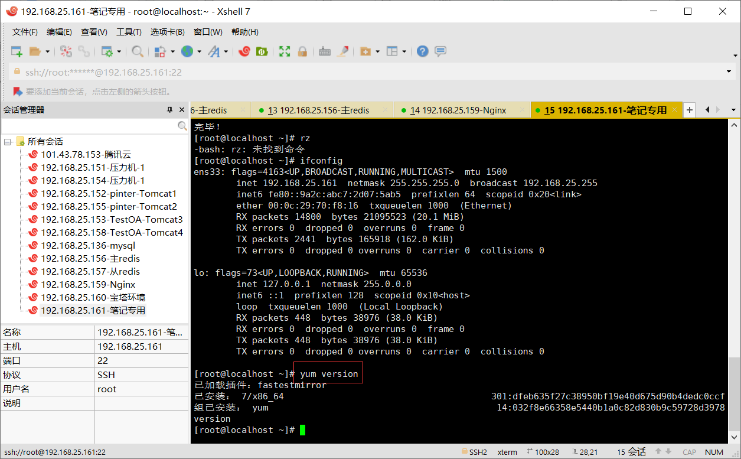
Task: Launch Xftp via green toolbar icon
Action: (x=262, y=52)
